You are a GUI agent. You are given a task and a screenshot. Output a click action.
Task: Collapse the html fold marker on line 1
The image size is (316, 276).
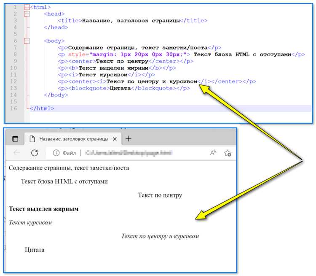point(27,7)
